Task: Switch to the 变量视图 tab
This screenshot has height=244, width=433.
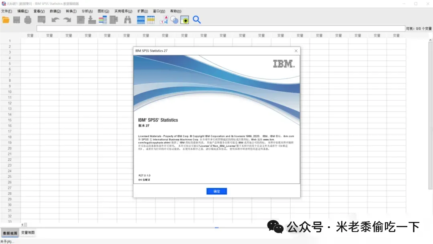Action: tap(28, 233)
